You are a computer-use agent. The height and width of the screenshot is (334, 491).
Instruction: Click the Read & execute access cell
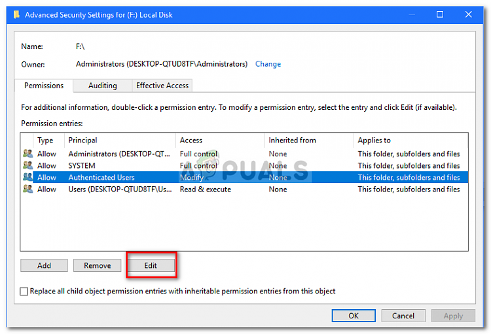(x=206, y=189)
